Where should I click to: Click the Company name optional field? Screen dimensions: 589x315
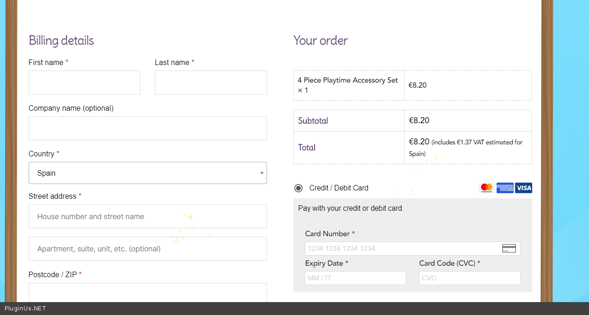pyautogui.click(x=148, y=128)
